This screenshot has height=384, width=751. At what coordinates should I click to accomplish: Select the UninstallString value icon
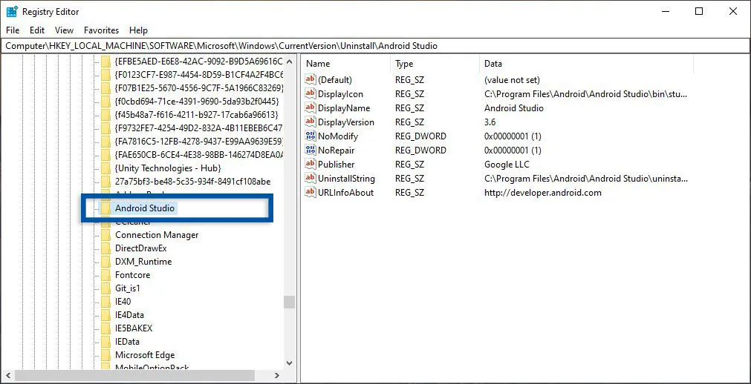311,179
